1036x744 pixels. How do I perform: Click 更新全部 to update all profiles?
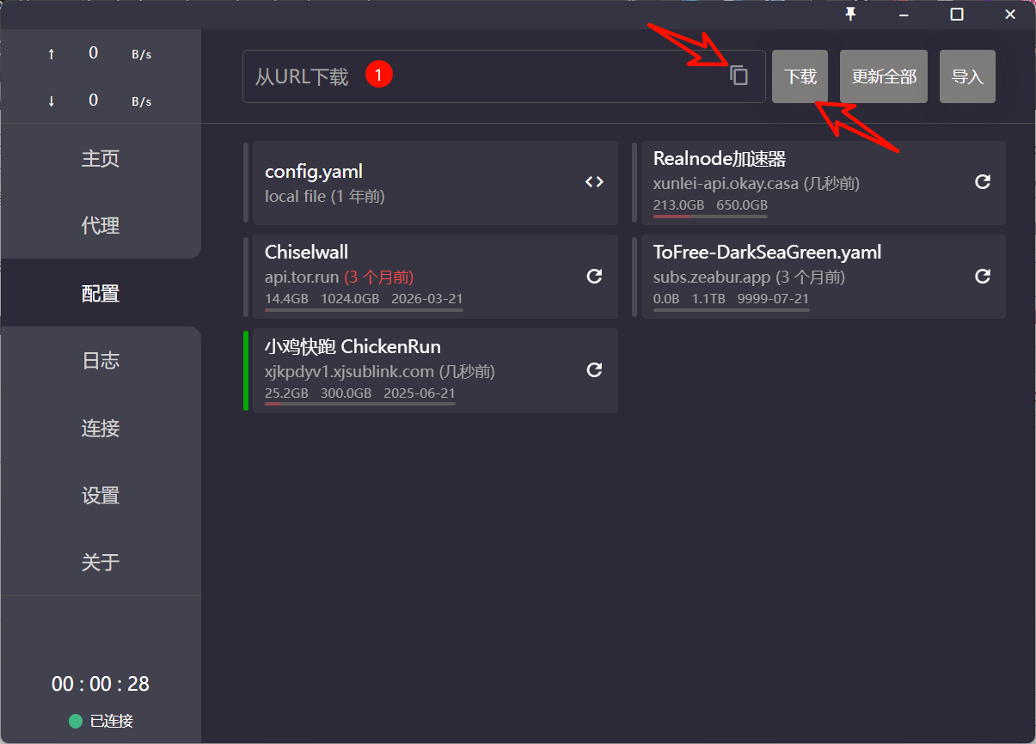[883, 76]
